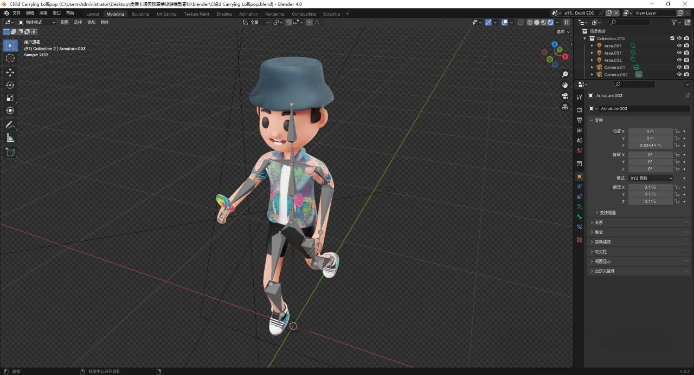Switch perspective/orthographic grid icon
The image size is (694, 375).
pyautogui.click(x=565, y=107)
